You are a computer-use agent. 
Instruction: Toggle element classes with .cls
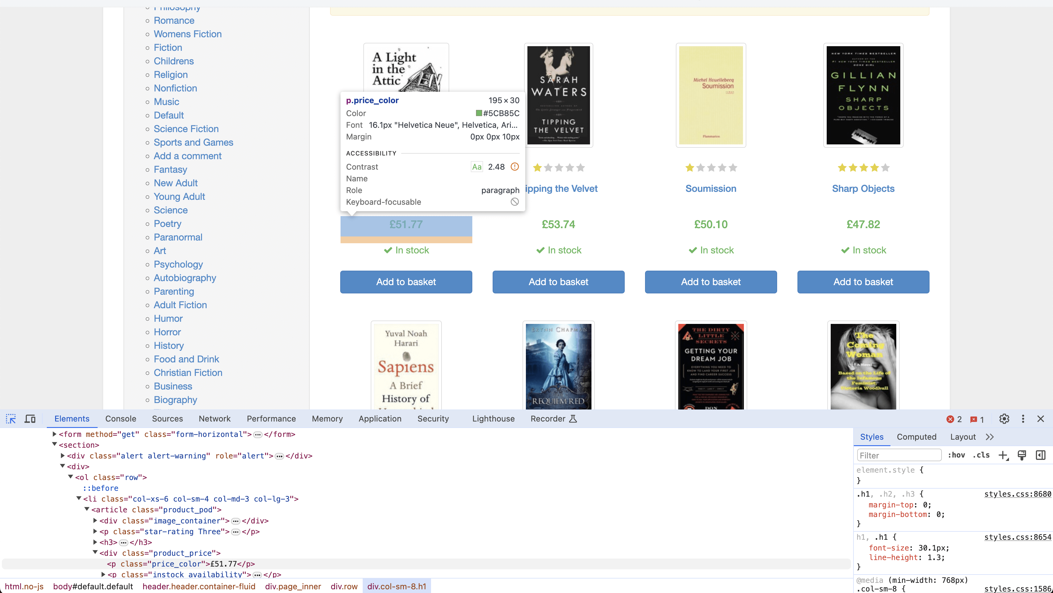click(981, 455)
